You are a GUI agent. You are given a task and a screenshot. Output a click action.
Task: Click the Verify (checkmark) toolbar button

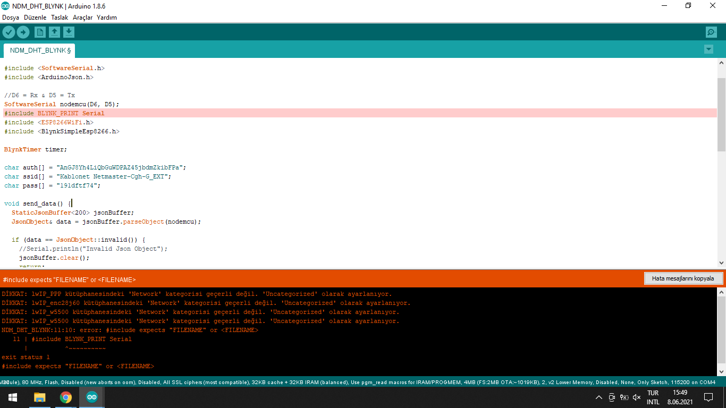[x=9, y=32]
